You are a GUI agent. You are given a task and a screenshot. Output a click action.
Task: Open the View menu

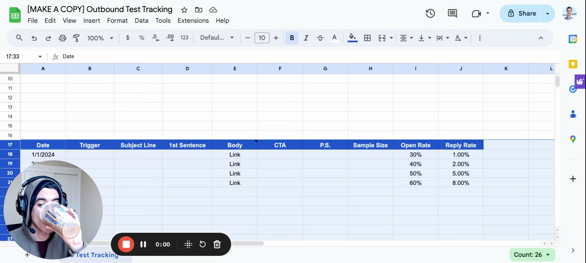click(x=69, y=20)
